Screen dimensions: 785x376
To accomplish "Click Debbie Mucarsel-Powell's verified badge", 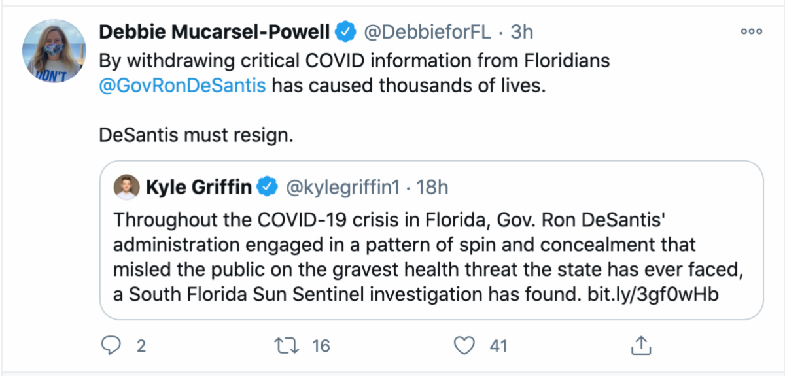I will [345, 31].
